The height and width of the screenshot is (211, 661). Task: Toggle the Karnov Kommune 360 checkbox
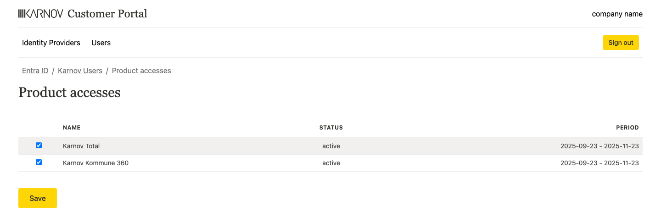(x=39, y=162)
